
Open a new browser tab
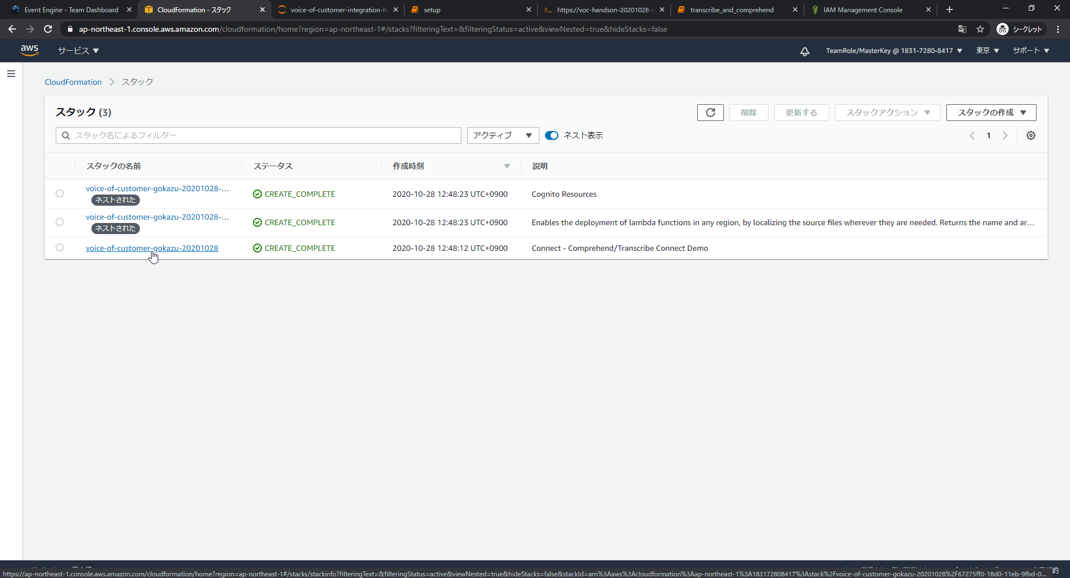point(950,9)
